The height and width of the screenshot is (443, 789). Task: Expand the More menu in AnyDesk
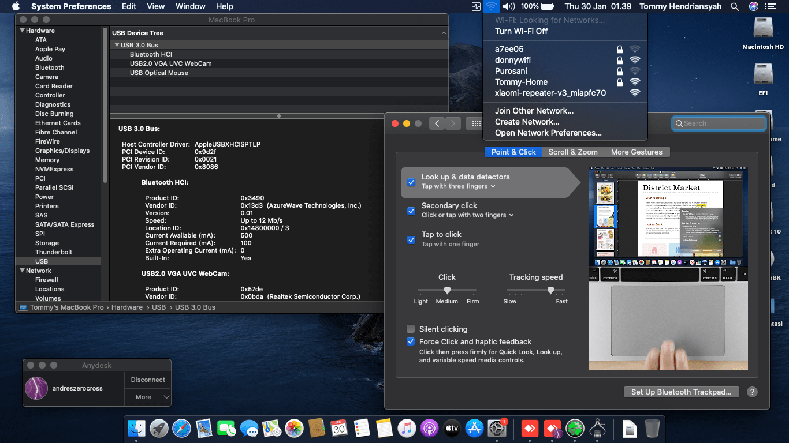pyautogui.click(x=148, y=397)
